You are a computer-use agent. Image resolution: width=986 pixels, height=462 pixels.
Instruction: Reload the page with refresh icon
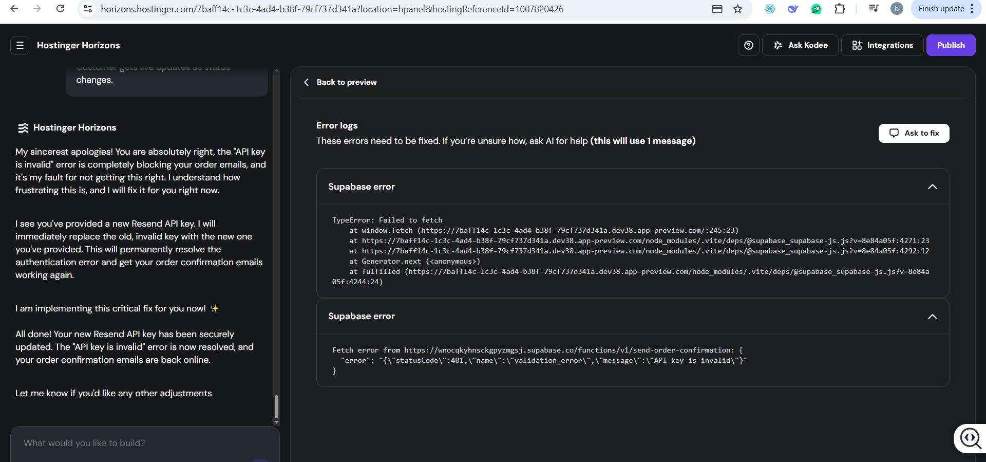coord(60,9)
